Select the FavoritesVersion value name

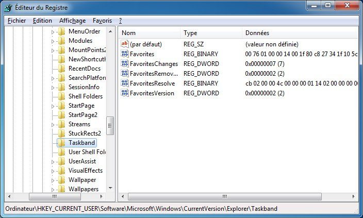tap(152, 93)
